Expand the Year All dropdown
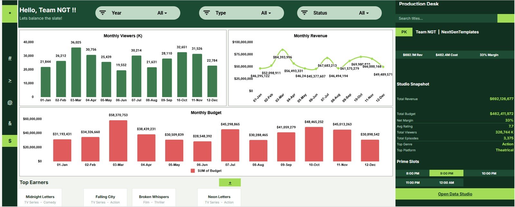 click(162, 13)
